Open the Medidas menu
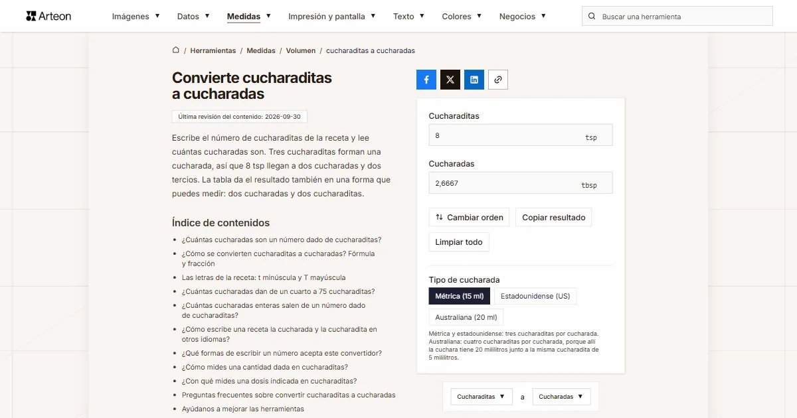The width and height of the screenshot is (797, 418). tap(249, 17)
